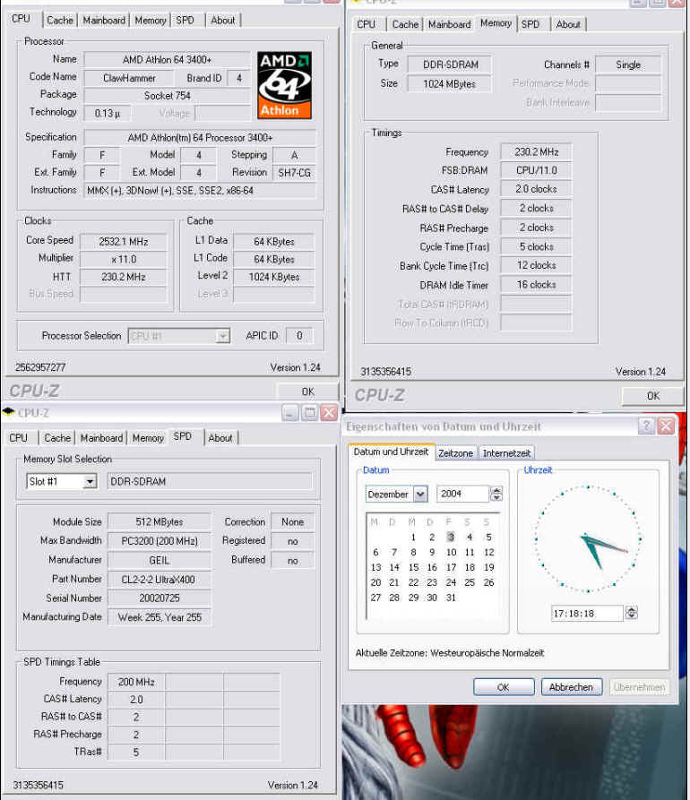The height and width of the screenshot is (800, 690).
Task: Click the Core Speed value 2532.1 MHz
Action: pos(124,241)
